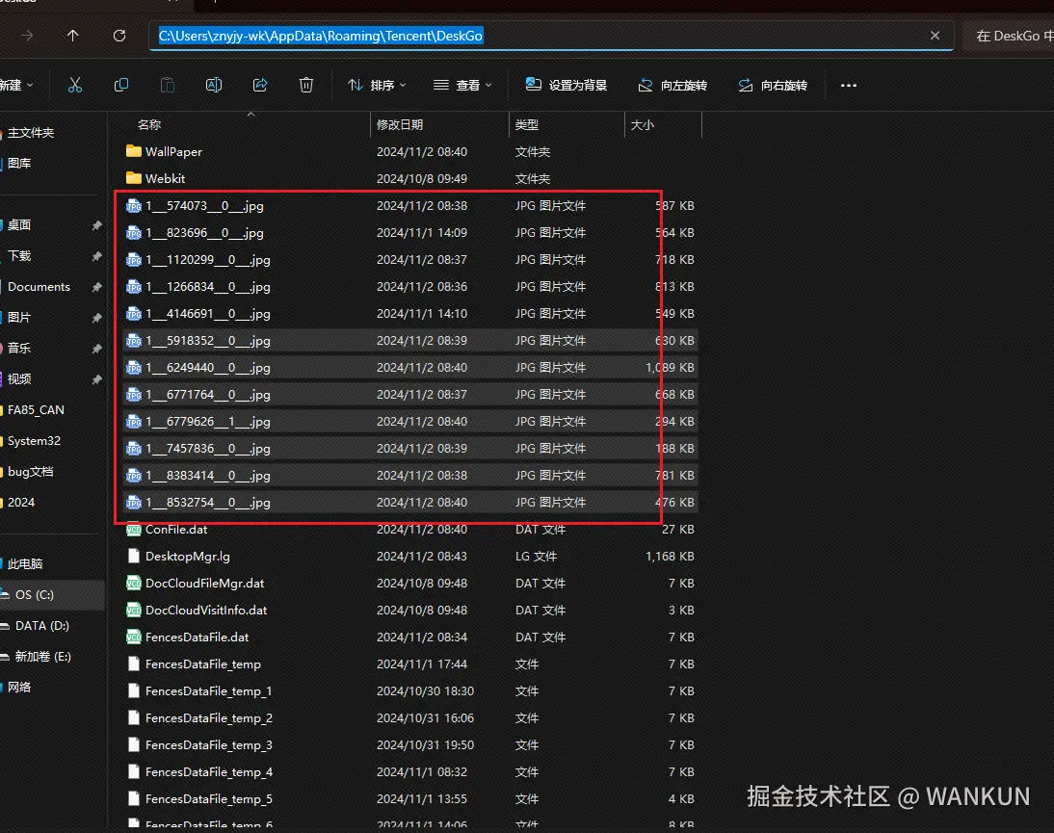Click the Delete trash icon
This screenshot has width=1054, height=833.
pyautogui.click(x=305, y=86)
